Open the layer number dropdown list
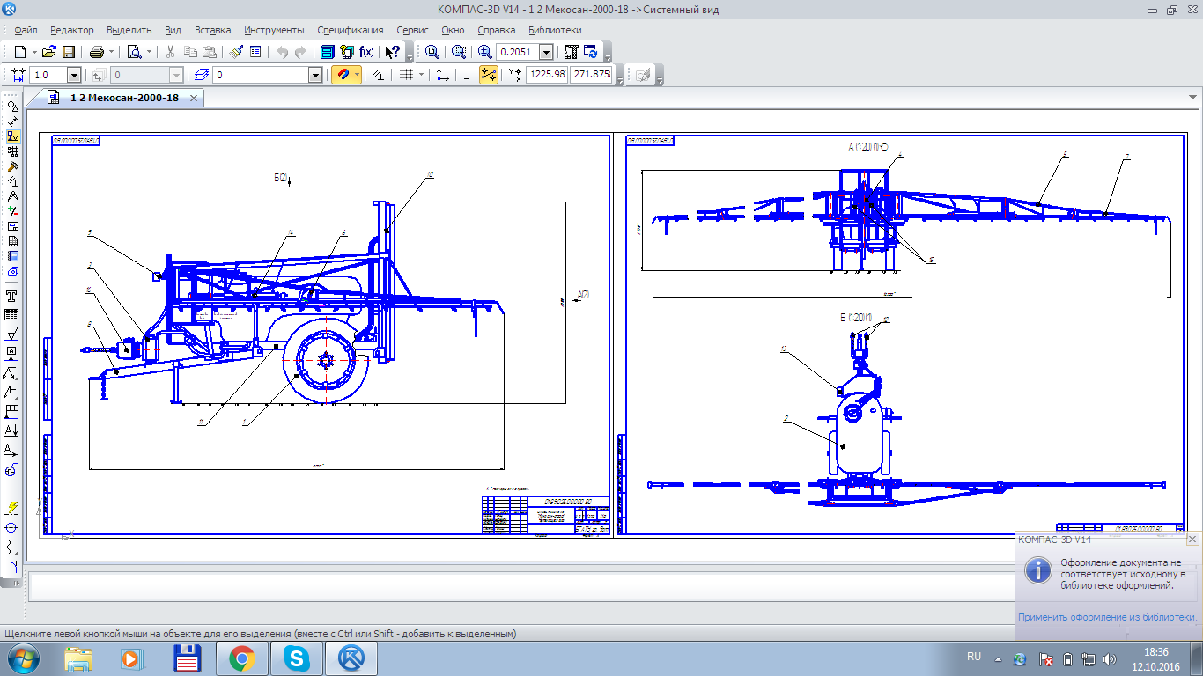 (x=315, y=76)
